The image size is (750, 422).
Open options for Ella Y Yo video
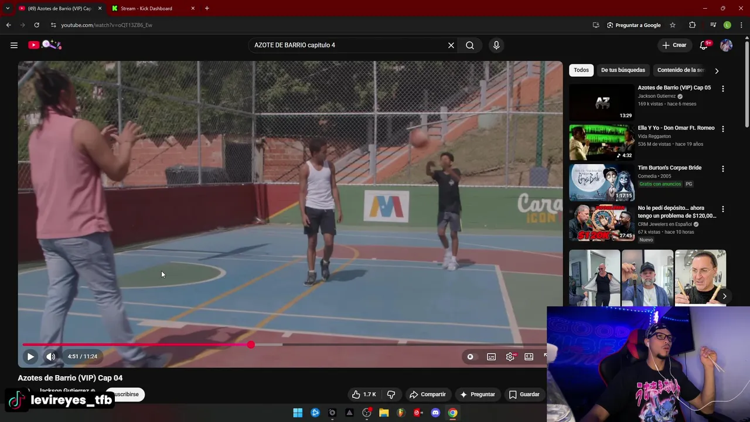[x=722, y=129]
